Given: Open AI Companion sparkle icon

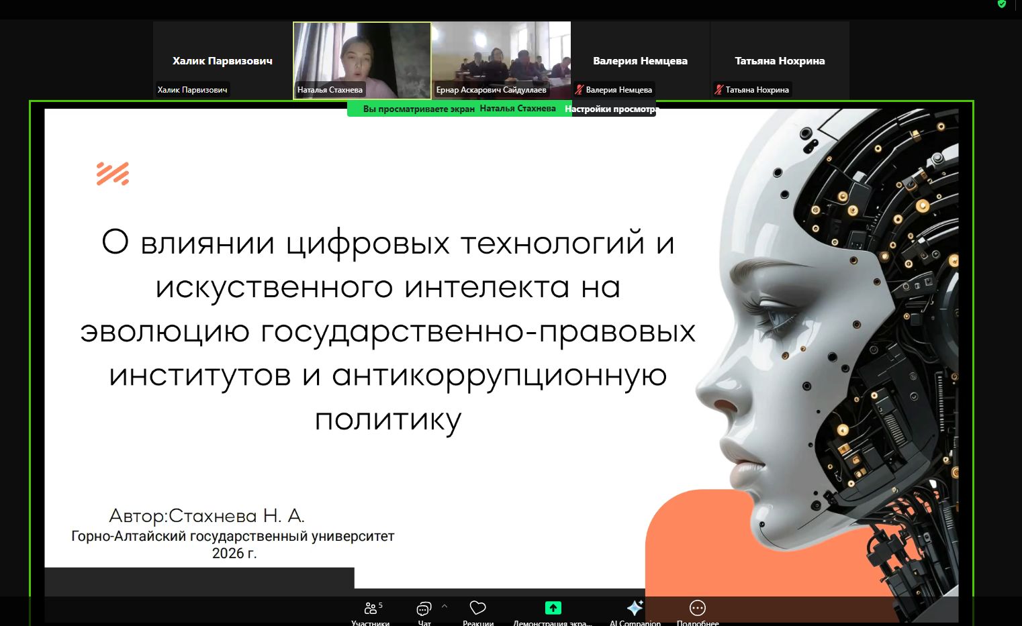Looking at the screenshot, I should click(x=635, y=608).
